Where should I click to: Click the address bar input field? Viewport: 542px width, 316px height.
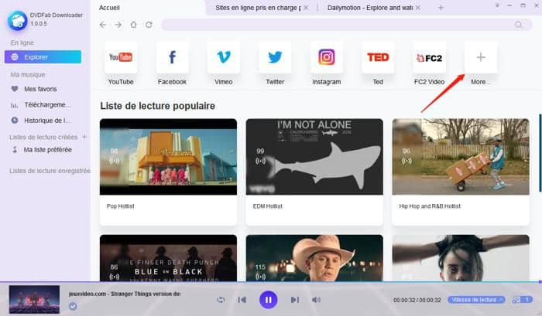pyautogui.click(x=347, y=25)
